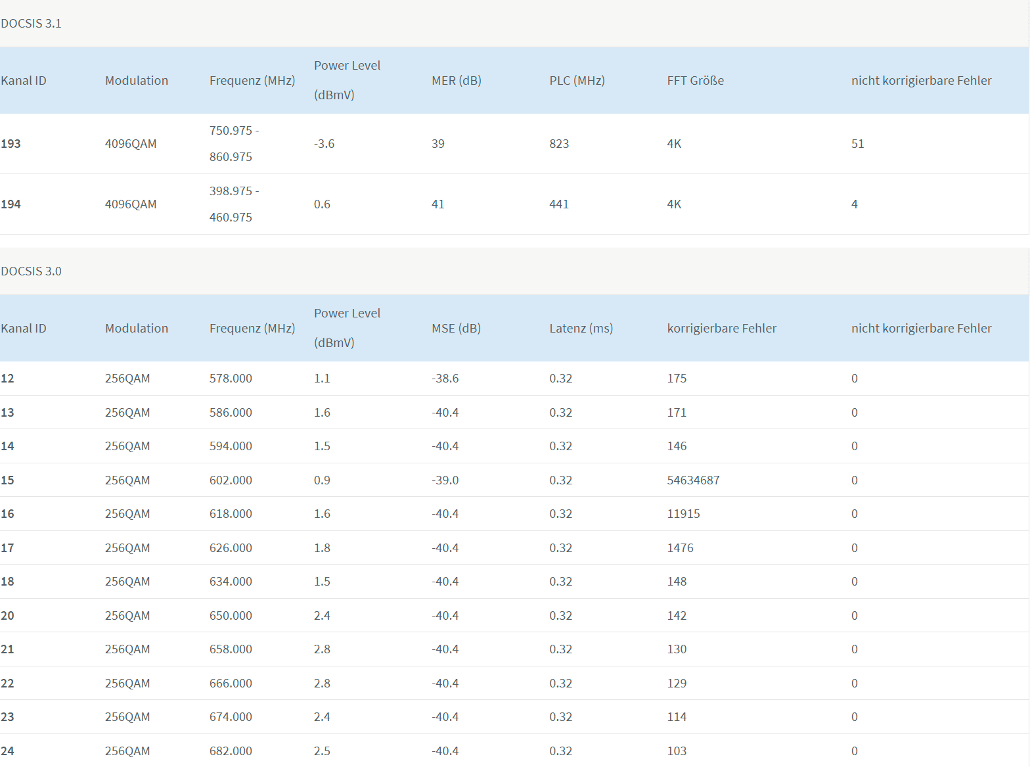Click frequency 626.000

[231, 548]
